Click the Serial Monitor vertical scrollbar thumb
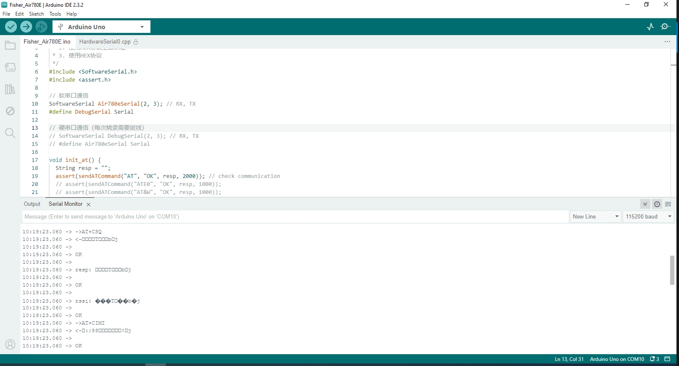Image resolution: width=679 pixels, height=366 pixels. point(672,270)
